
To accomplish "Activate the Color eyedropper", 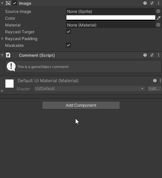I will tap(159, 18).
